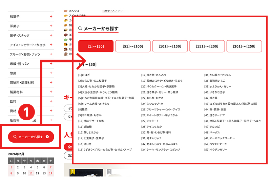Open [22]あられ・おかき link
Image resolution: width=271 pixels, height=183 pixels.
[x=152, y=98]
